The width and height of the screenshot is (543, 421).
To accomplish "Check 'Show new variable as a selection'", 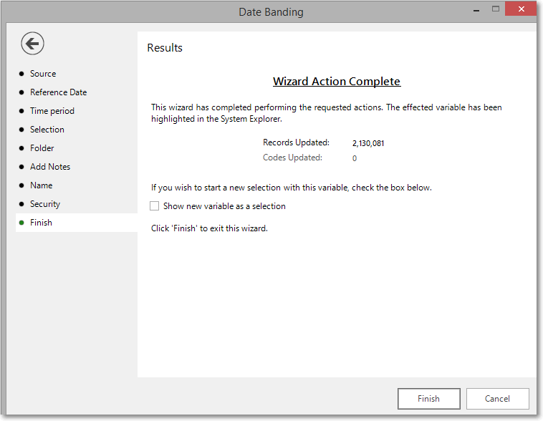I will pos(155,206).
